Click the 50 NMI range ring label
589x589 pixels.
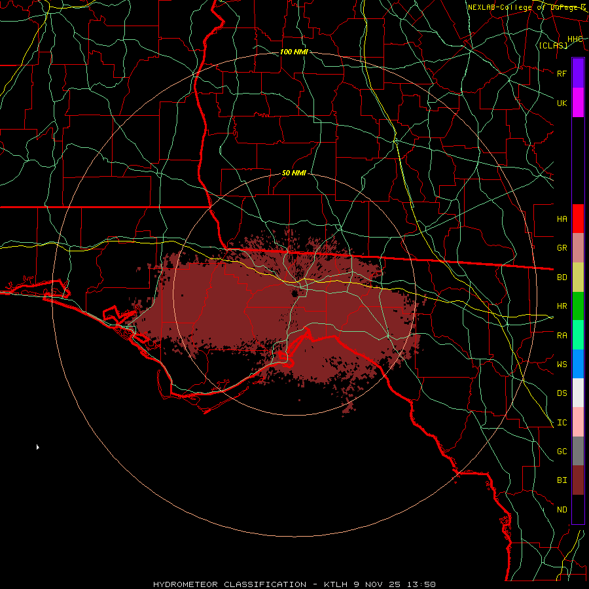click(294, 173)
